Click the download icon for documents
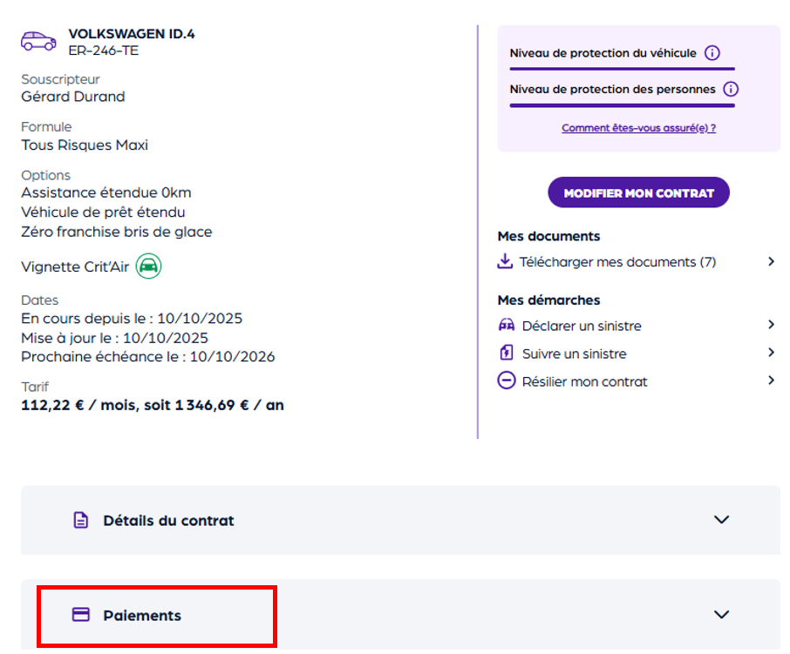 pos(505,261)
